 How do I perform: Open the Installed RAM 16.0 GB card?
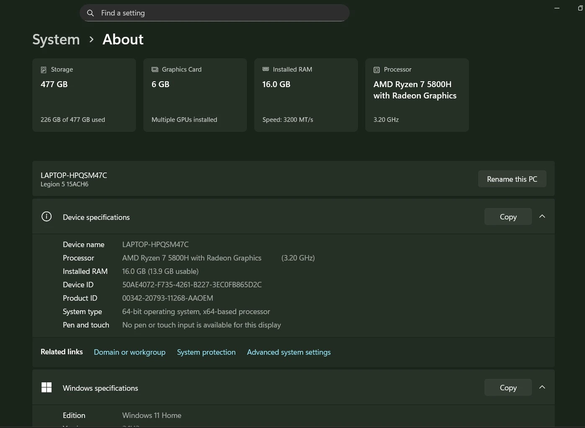click(306, 95)
